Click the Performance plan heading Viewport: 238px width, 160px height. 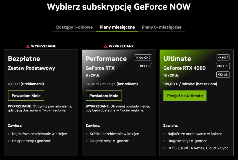point(106,59)
